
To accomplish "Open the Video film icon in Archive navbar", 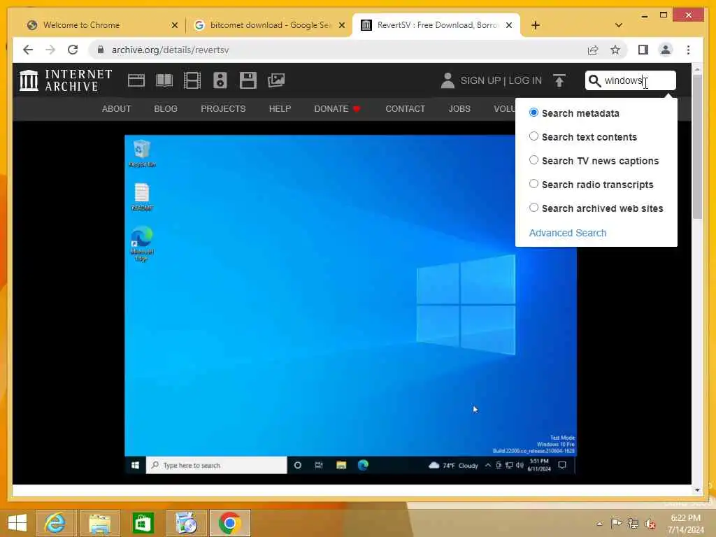I will [192, 80].
